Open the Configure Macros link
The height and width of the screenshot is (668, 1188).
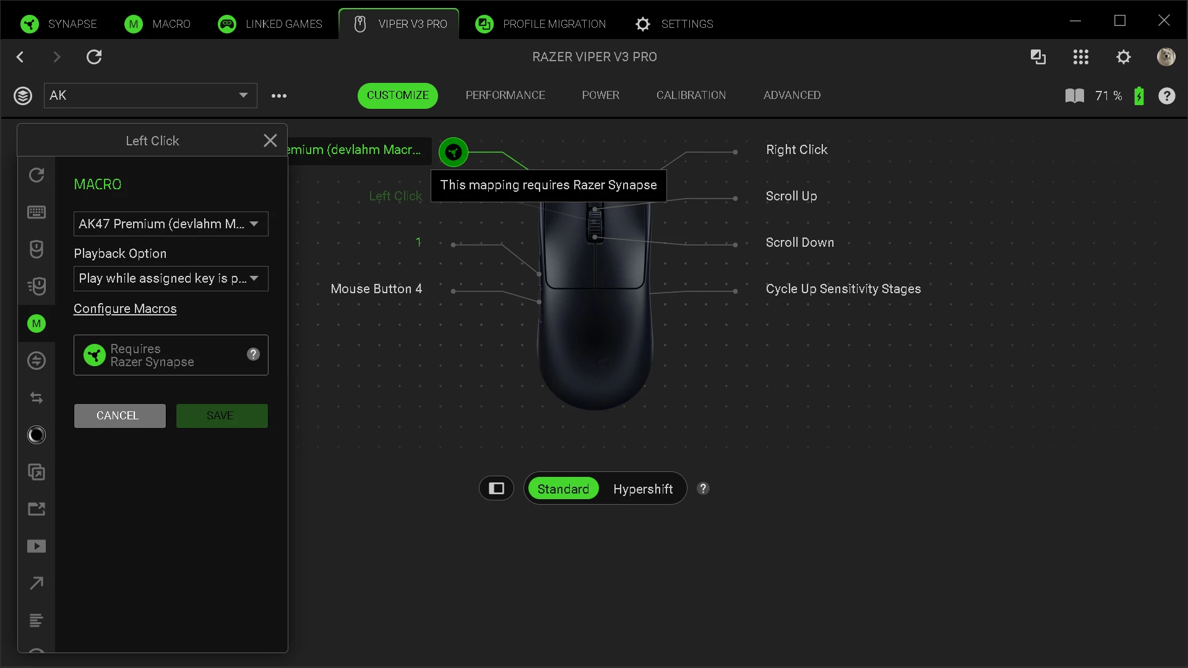125,309
